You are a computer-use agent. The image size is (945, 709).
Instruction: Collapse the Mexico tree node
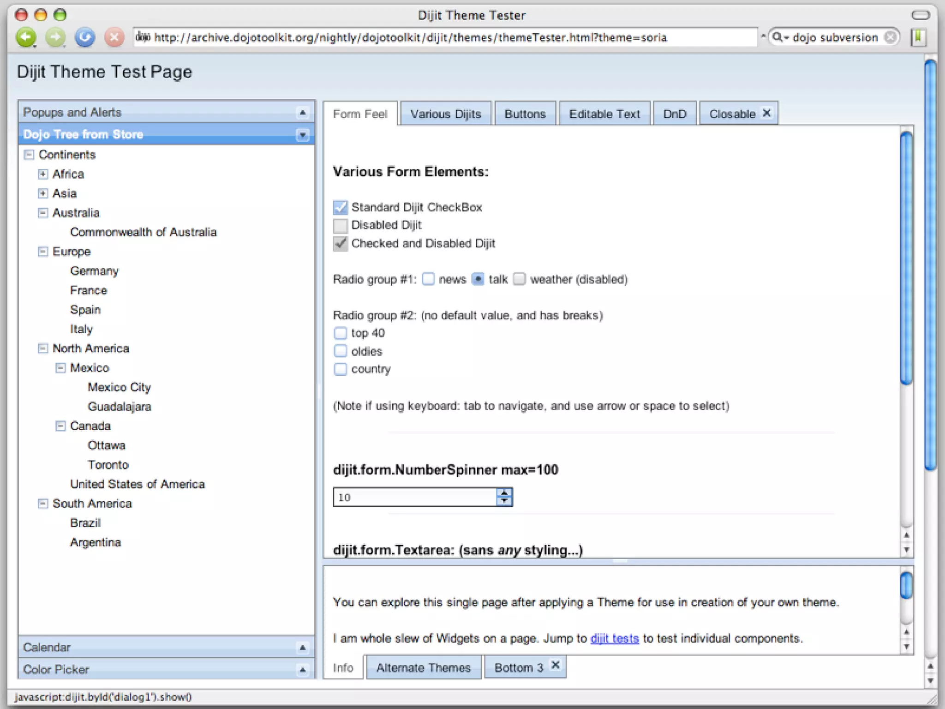60,368
